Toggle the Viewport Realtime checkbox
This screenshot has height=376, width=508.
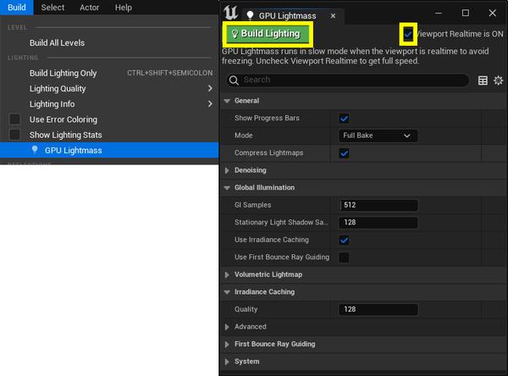[x=409, y=33]
